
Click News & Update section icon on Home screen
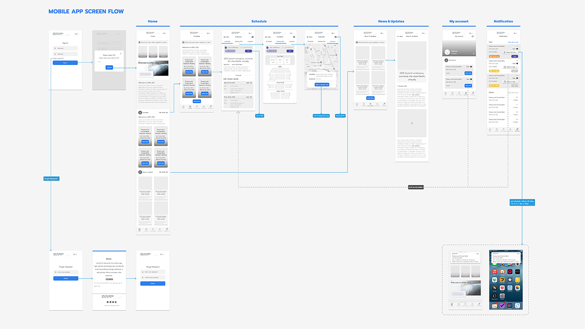click(x=140, y=172)
